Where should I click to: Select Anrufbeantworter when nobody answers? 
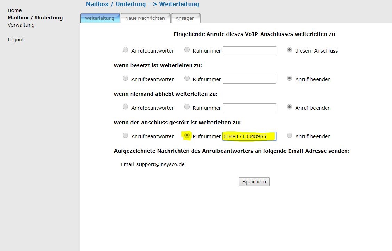coord(125,107)
